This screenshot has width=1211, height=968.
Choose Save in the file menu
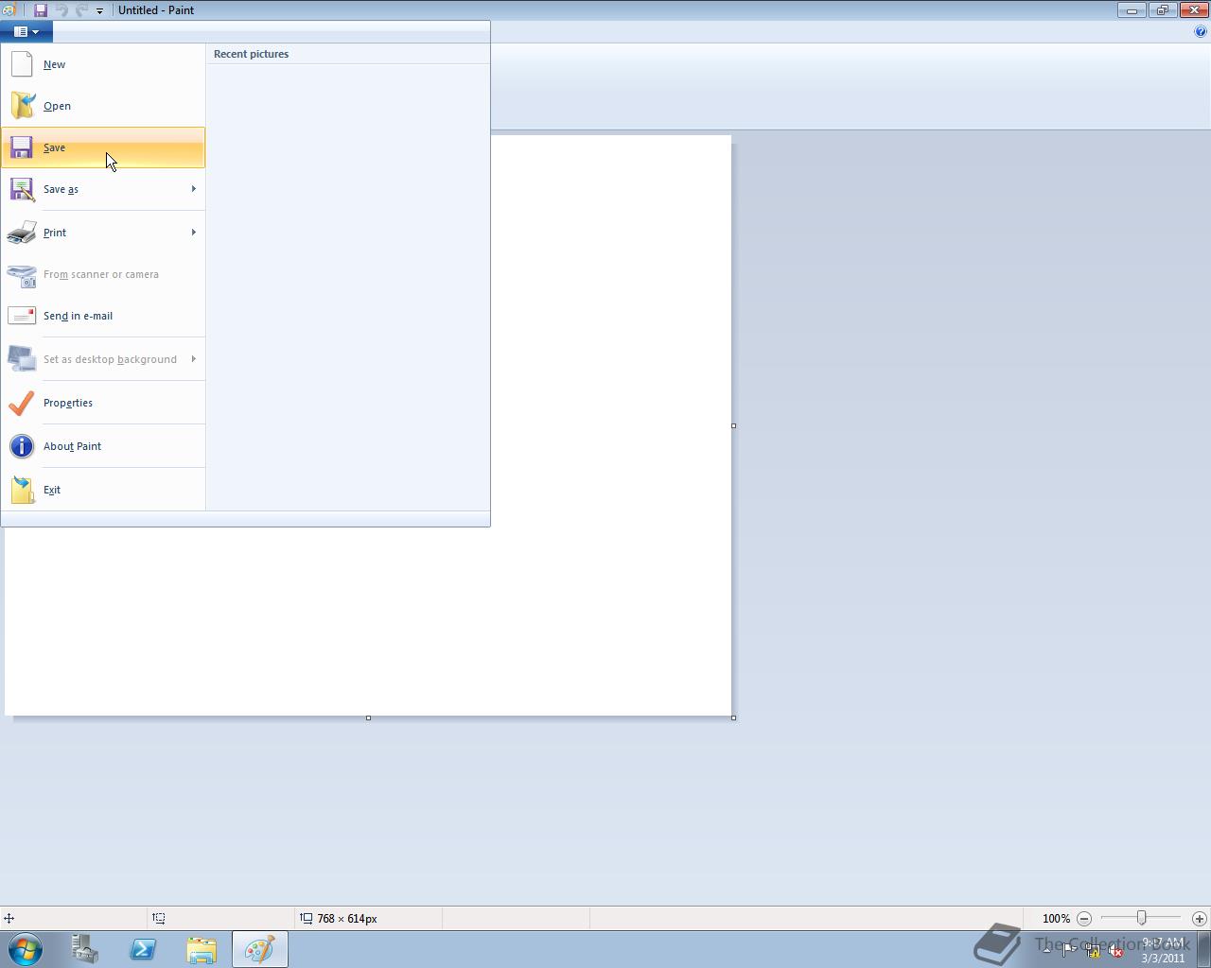(x=103, y=147)
